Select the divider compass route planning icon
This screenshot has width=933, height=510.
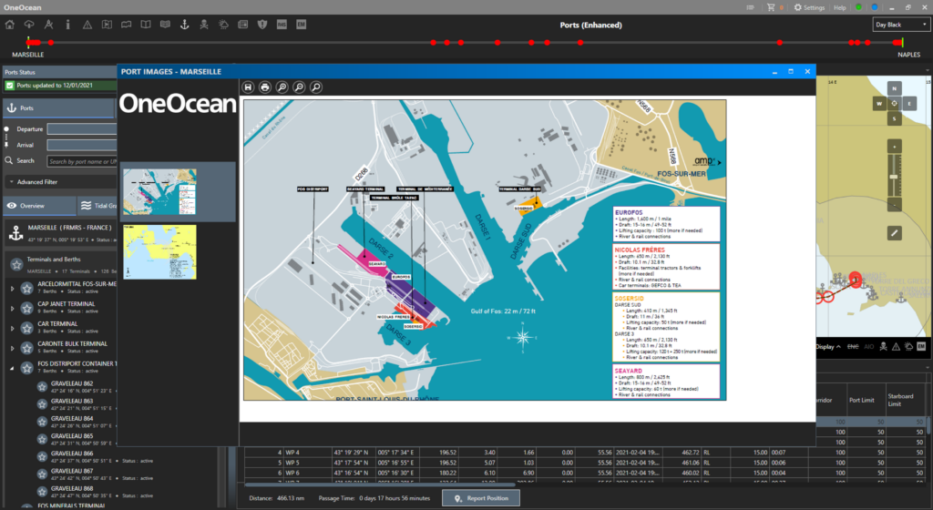[x=49, y=25]
